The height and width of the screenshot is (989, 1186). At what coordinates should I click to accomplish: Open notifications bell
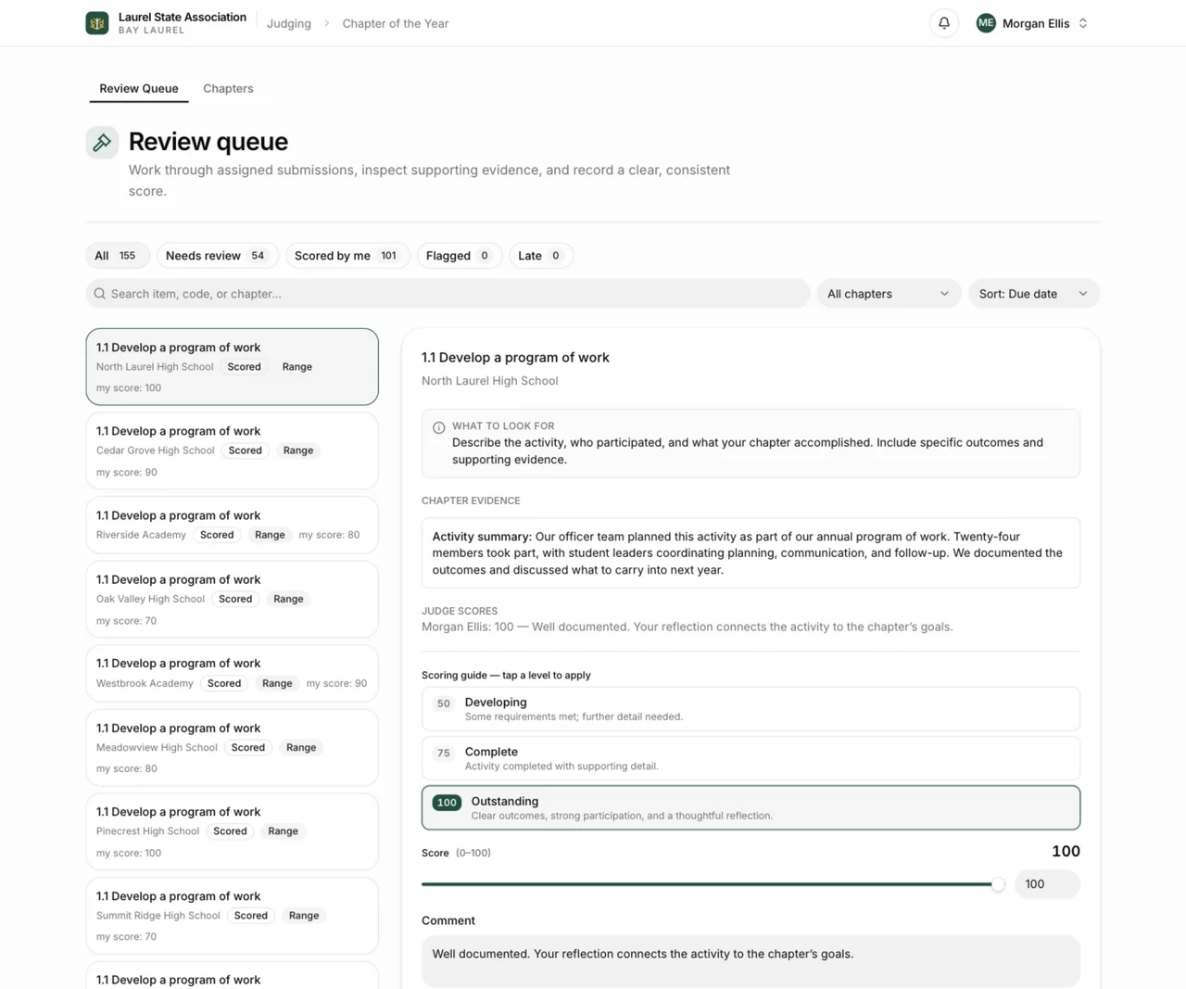(944, 23)
